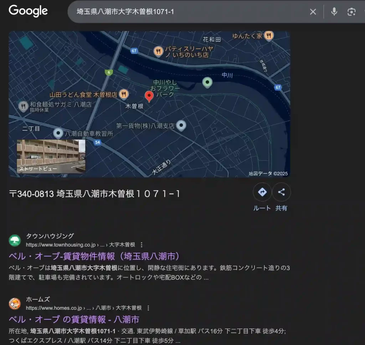365x345 pixels.
Task: Click the 山田うどん食堂 restaurant marker
Action: coord(124,94)
